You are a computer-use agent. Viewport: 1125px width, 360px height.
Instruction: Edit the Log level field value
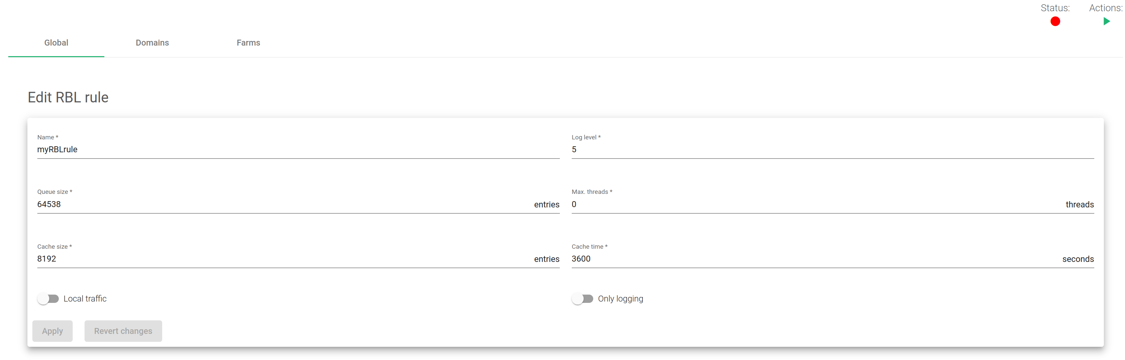point(832,149)
